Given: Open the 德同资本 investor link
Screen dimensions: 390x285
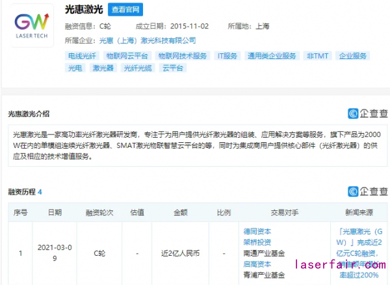Looking at the screenshot, I should coord(257,231).
